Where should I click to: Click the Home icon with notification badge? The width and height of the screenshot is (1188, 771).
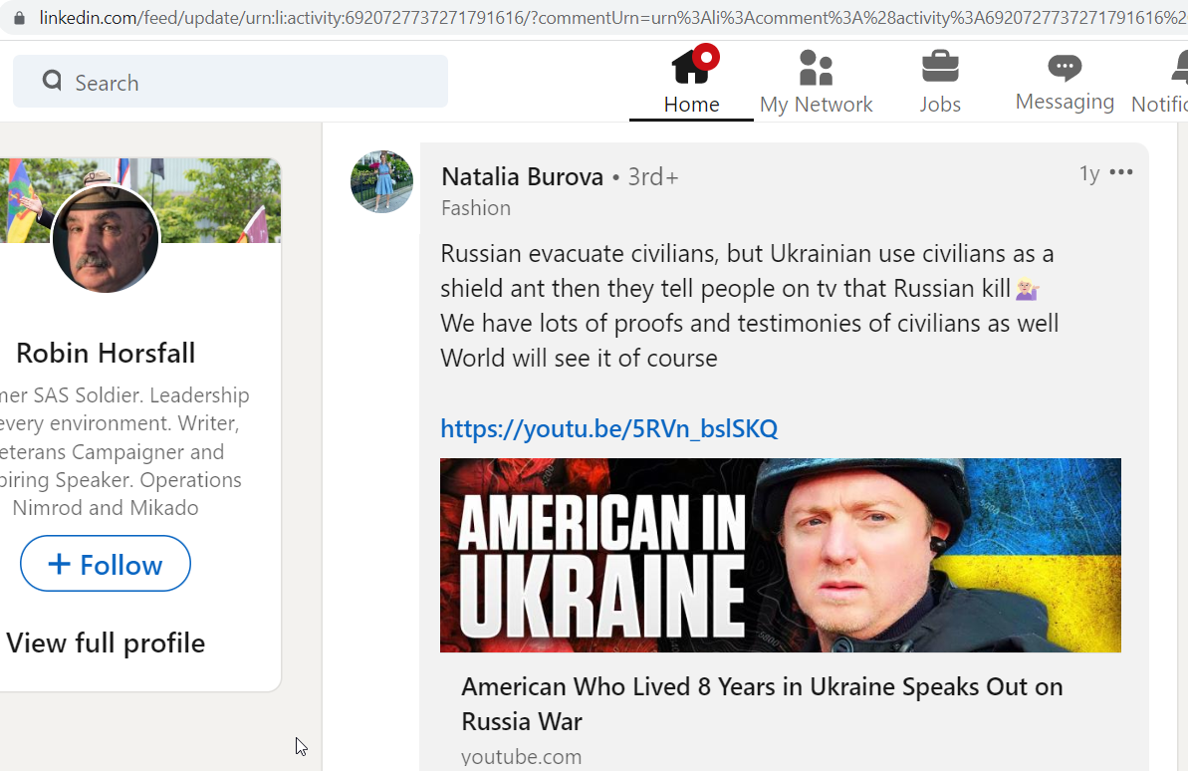pyautogui.click(x=695, y=64)
